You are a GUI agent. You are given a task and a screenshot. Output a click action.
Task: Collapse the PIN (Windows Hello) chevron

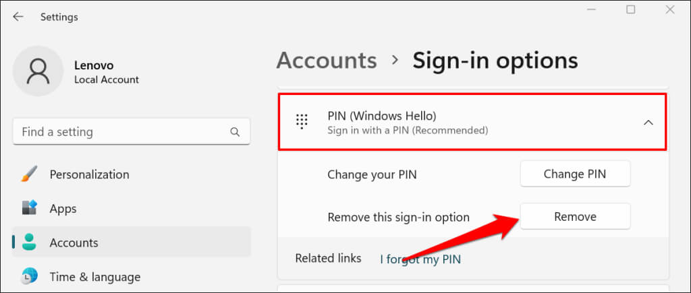[x=648, y=123]
